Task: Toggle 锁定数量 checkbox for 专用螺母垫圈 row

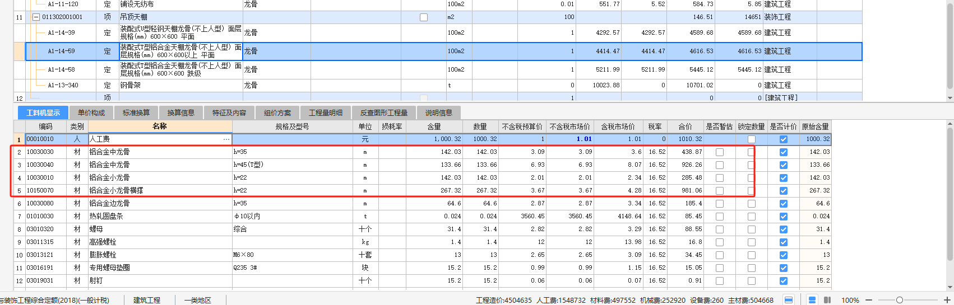Action: [752, 268]
